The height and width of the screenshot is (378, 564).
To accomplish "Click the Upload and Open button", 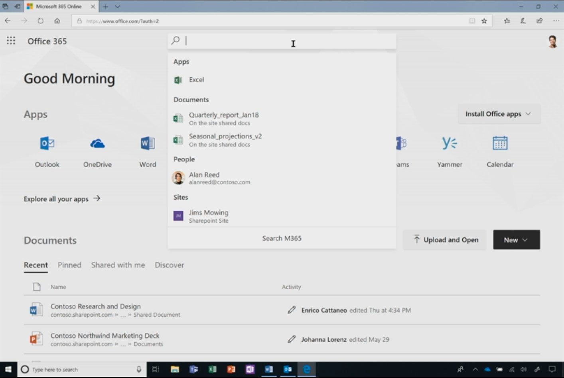I will (444, 239).
